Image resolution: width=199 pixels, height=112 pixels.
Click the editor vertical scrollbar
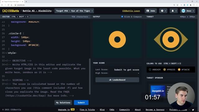pos(90,77)
